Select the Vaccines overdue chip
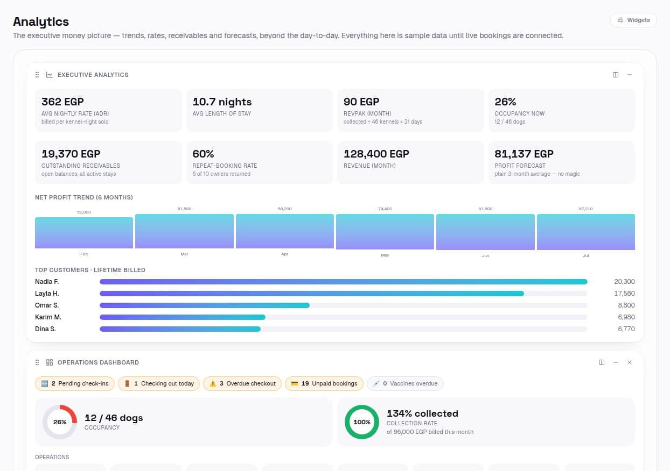 click(x=406, y=383)
